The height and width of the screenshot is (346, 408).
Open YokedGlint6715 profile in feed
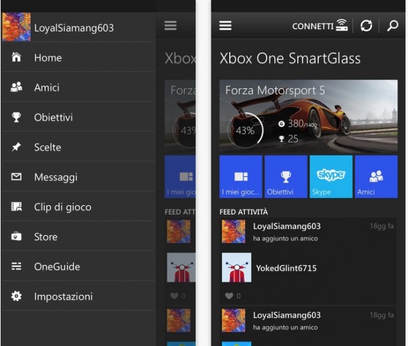[x=286, y=268]
